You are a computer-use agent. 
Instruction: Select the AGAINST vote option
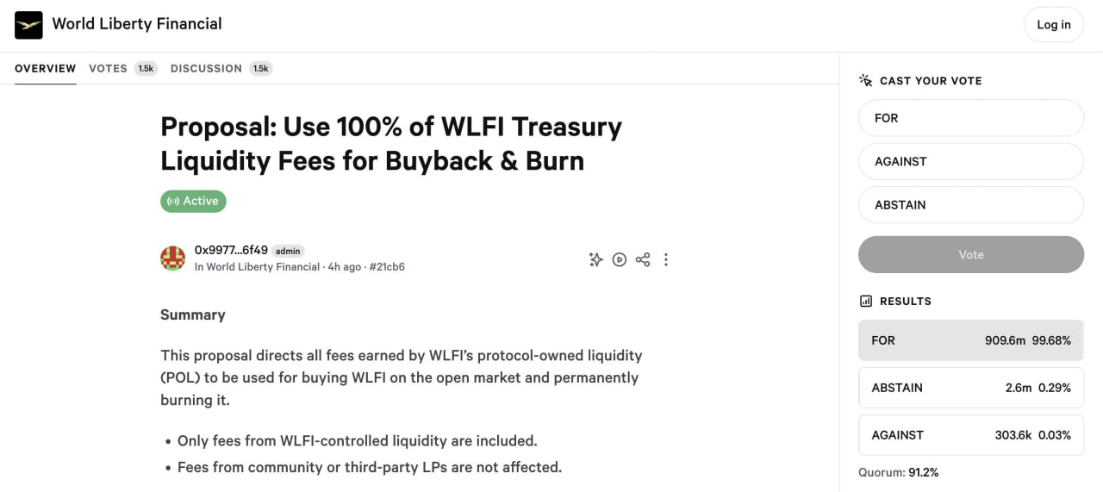tap(971, 161)
